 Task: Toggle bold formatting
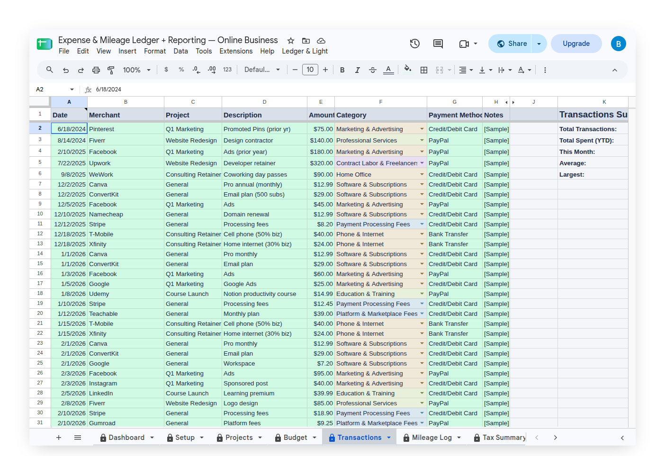pos(342,70)
